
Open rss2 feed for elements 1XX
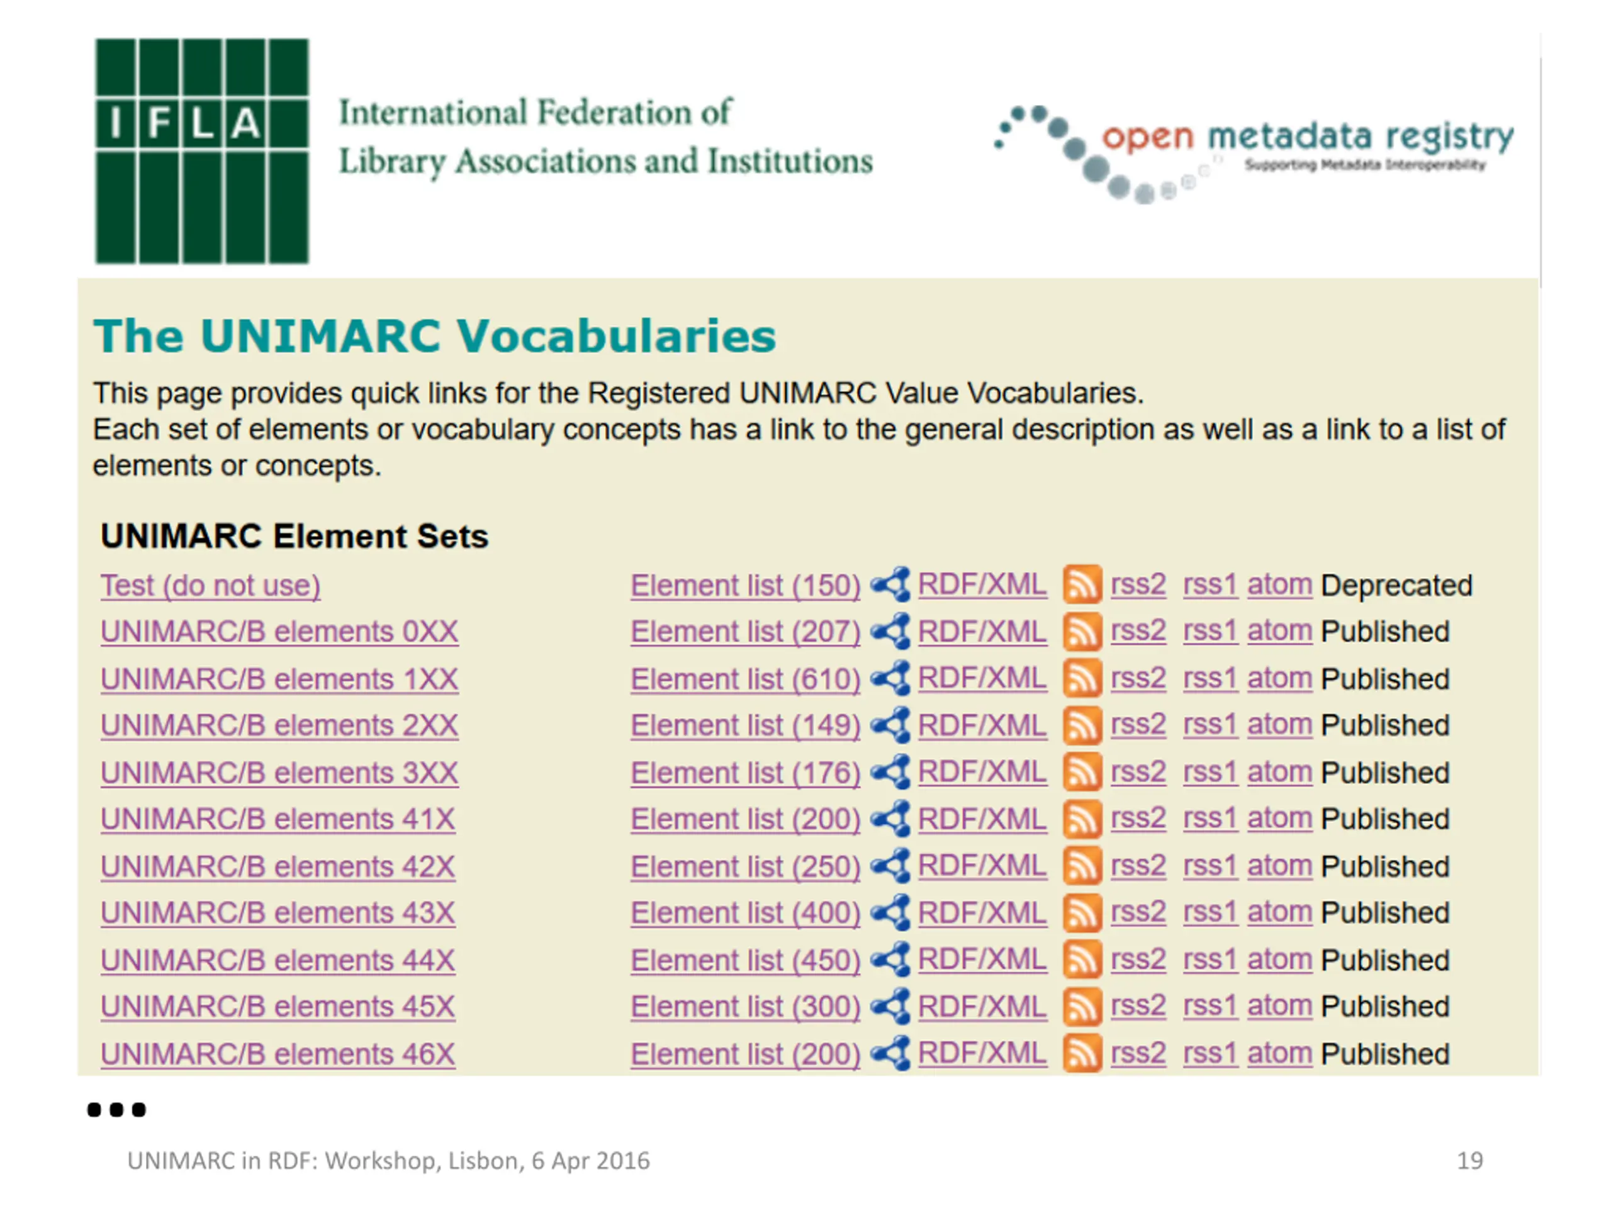point(1138,679)
